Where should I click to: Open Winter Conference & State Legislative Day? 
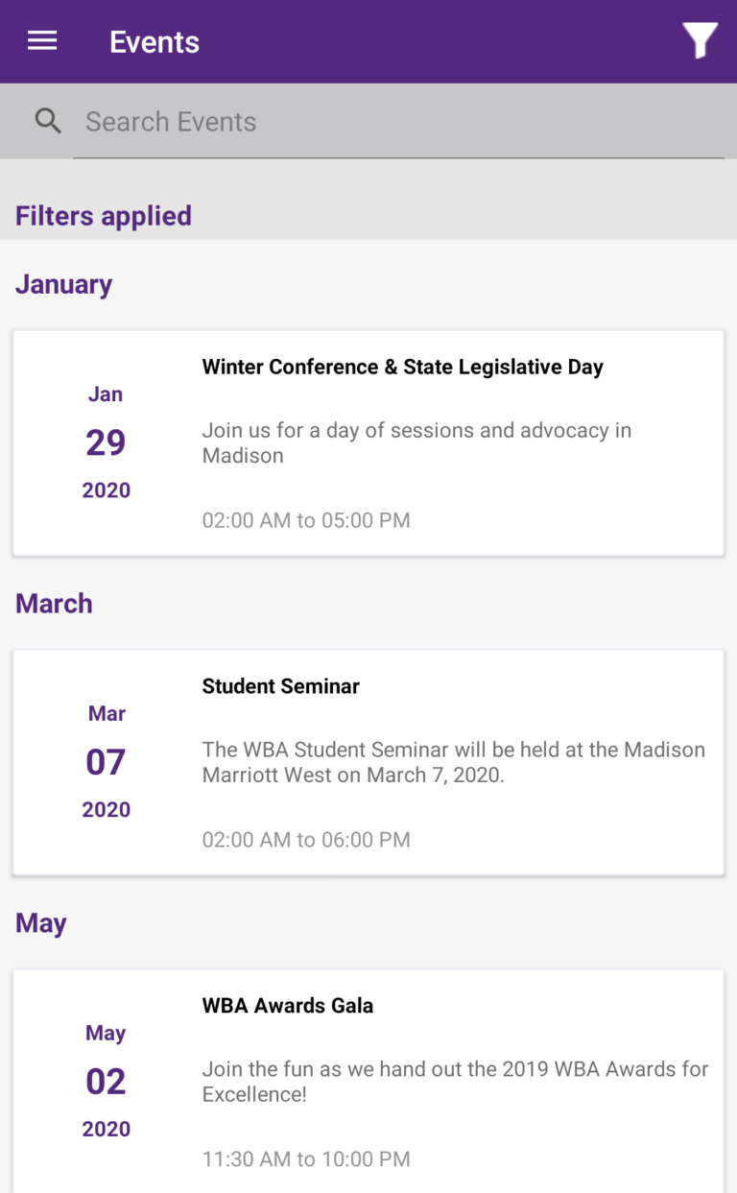pyautogui.click(x=402, y=367)
